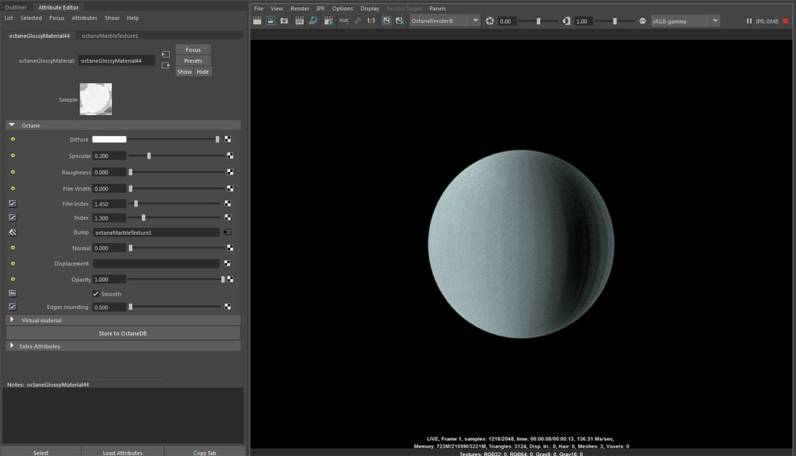Click the white Diffuse color swatch
796x456 pixels.
pos(109,139)
